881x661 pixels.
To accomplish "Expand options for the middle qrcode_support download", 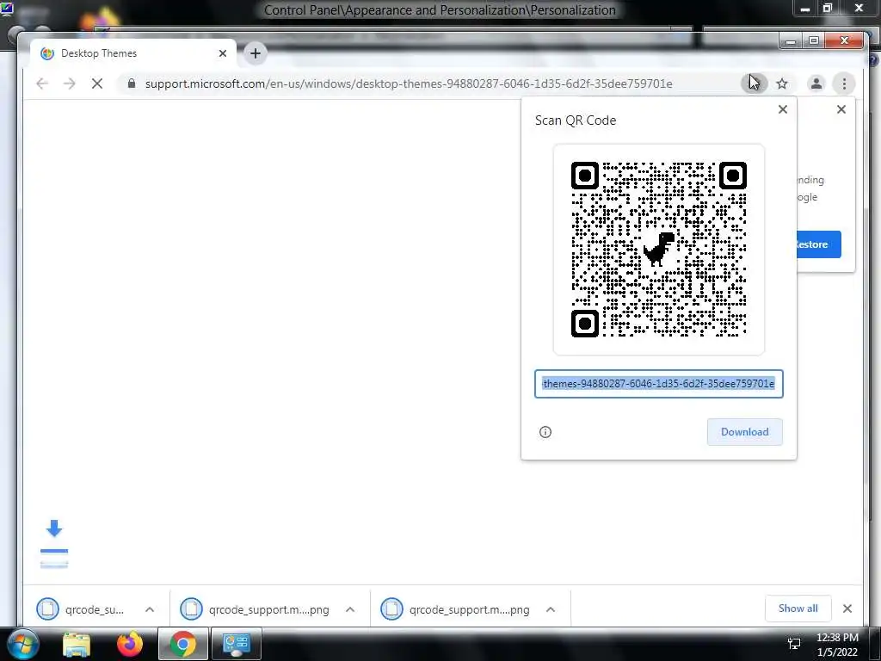I will pyautogui.click(x=350, y=609).
